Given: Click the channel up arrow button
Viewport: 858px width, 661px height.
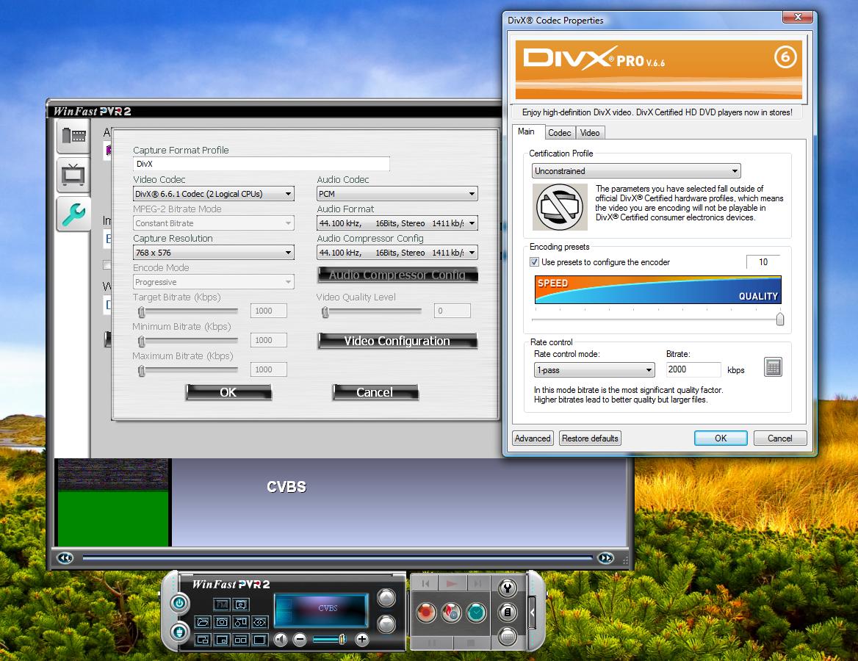Looking at the screenshot, I should (x=386, y=598).
